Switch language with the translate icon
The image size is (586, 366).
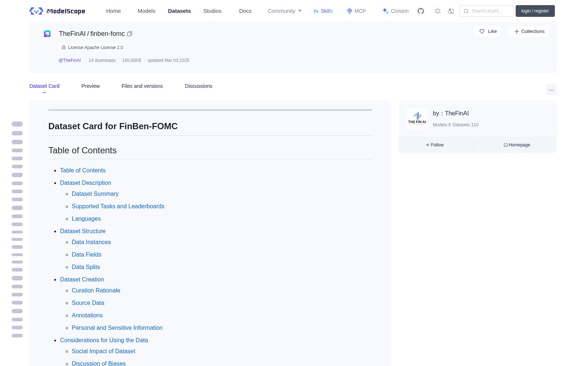click(451, 11)
